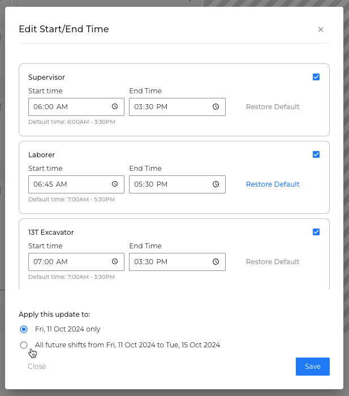Uncheck the 13T Excavator checkbox
This screenshot has height=396, width=349.
click(316, 232)
